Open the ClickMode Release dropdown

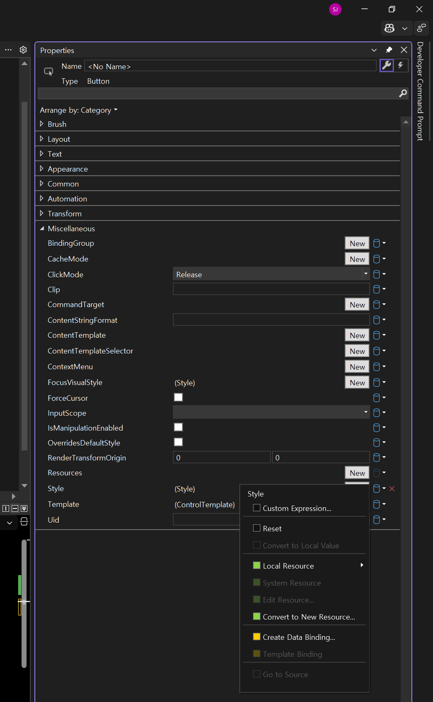[x=271, y=274]
